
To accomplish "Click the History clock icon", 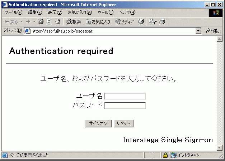I will tap(141, 22).
